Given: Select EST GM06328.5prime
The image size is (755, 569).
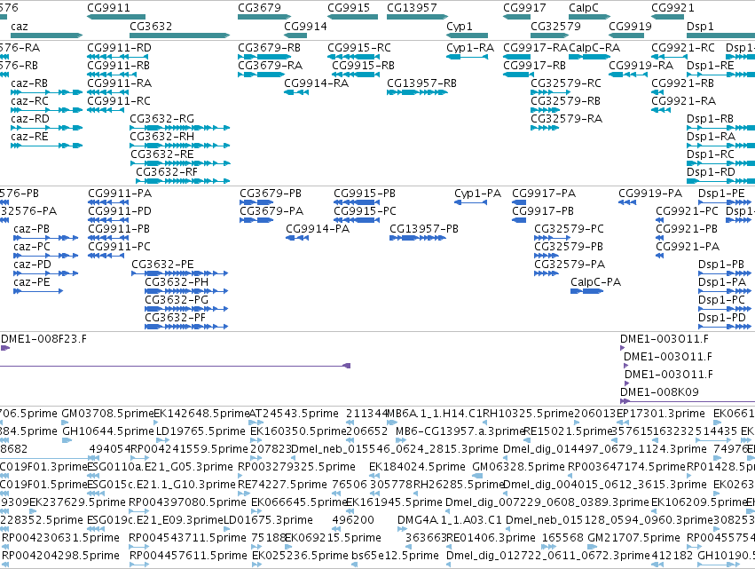Looking at the screenshot, I should (x=518, y=466).
